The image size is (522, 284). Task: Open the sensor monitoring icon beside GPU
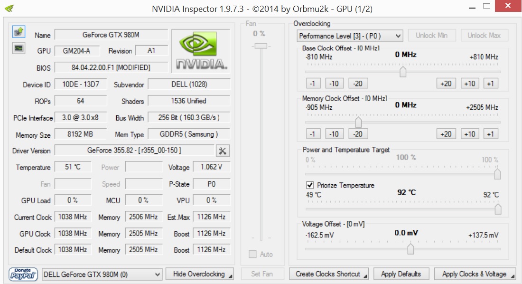[19, 48]
